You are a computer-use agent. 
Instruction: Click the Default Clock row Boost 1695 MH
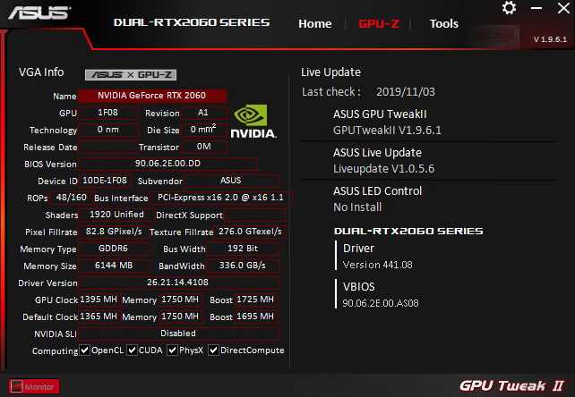[256, 317]
